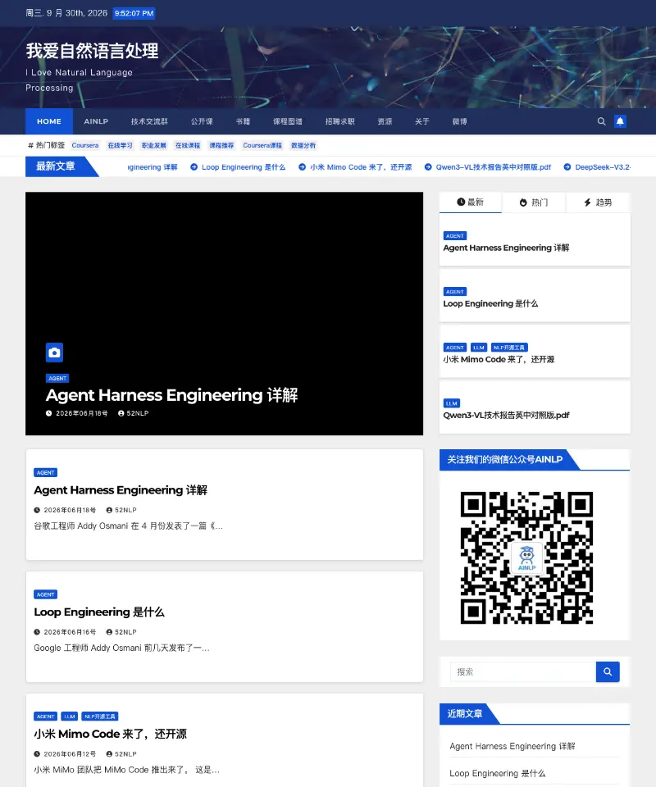Image resolution: width=656 pixels, height=787 pixels.
Task: Open sidebar tab item Qwen3-VL技术报告英中对照版.pdf
Action: click(506, 415)
